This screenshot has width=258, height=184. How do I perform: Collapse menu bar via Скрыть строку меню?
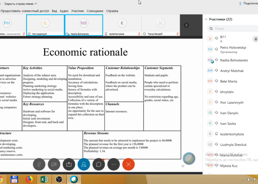(21, 4)
